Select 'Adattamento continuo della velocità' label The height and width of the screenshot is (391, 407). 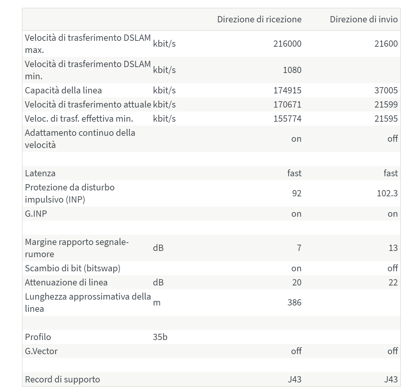[x=80, y=139]
